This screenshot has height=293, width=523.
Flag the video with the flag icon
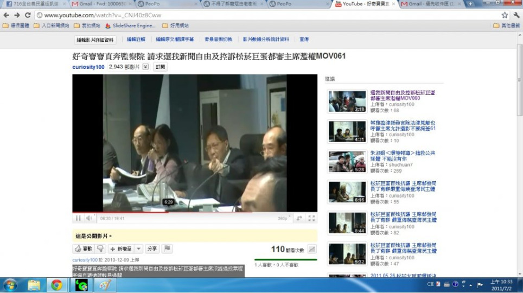click(x=168, y=249)
